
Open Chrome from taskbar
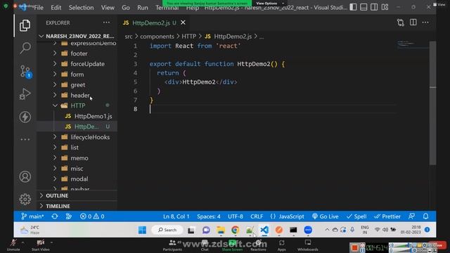(x=236, y=230)
